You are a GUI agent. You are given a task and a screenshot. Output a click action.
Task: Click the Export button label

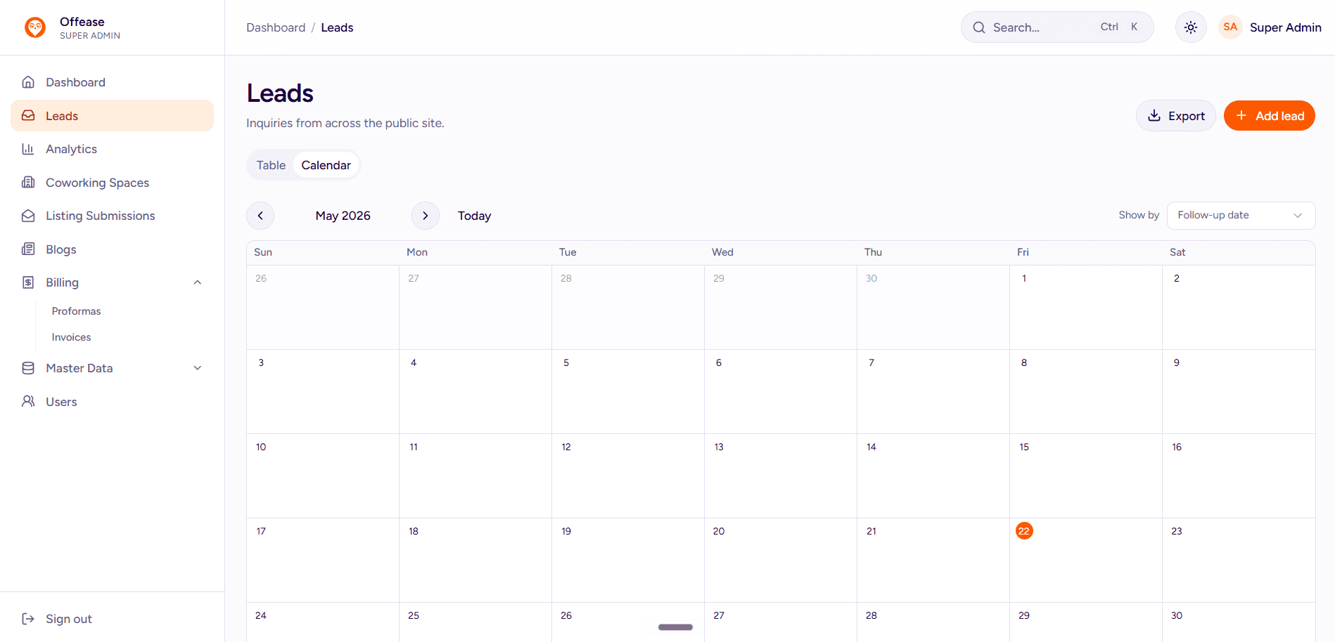(x=1187, y=116)
